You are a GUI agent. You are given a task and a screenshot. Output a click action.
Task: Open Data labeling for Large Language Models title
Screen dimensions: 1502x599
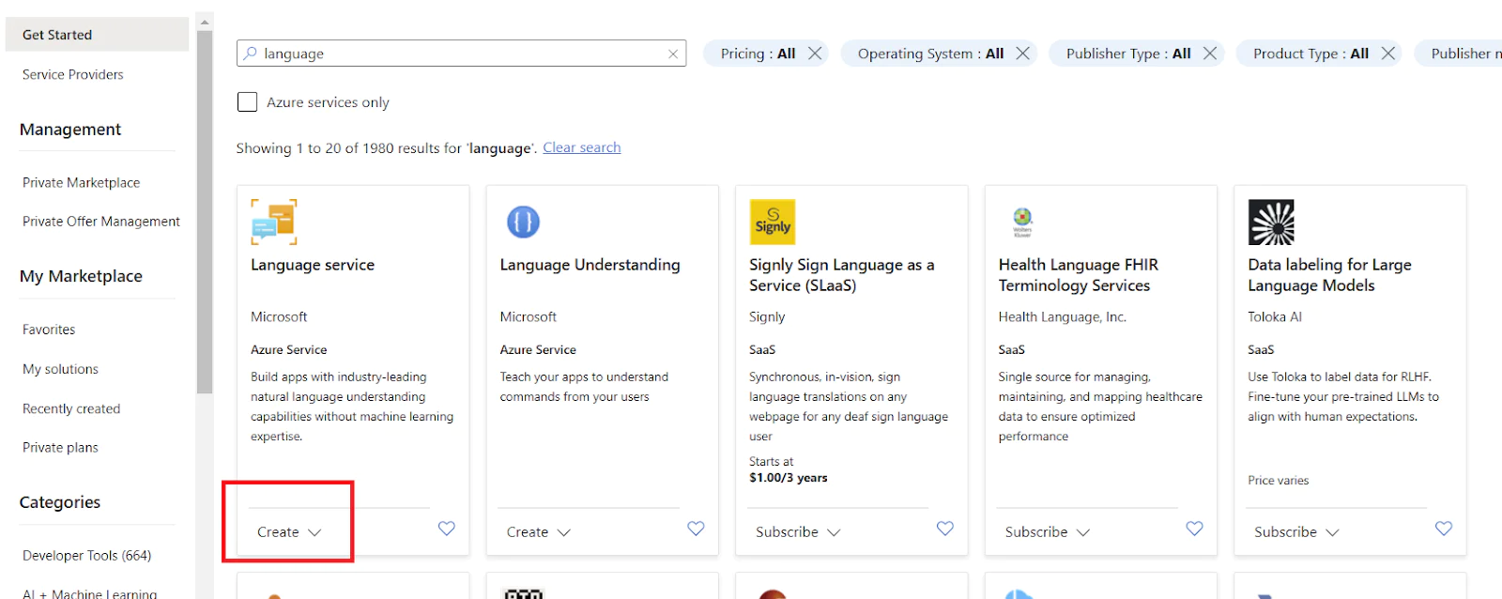tap(1329, 275)
